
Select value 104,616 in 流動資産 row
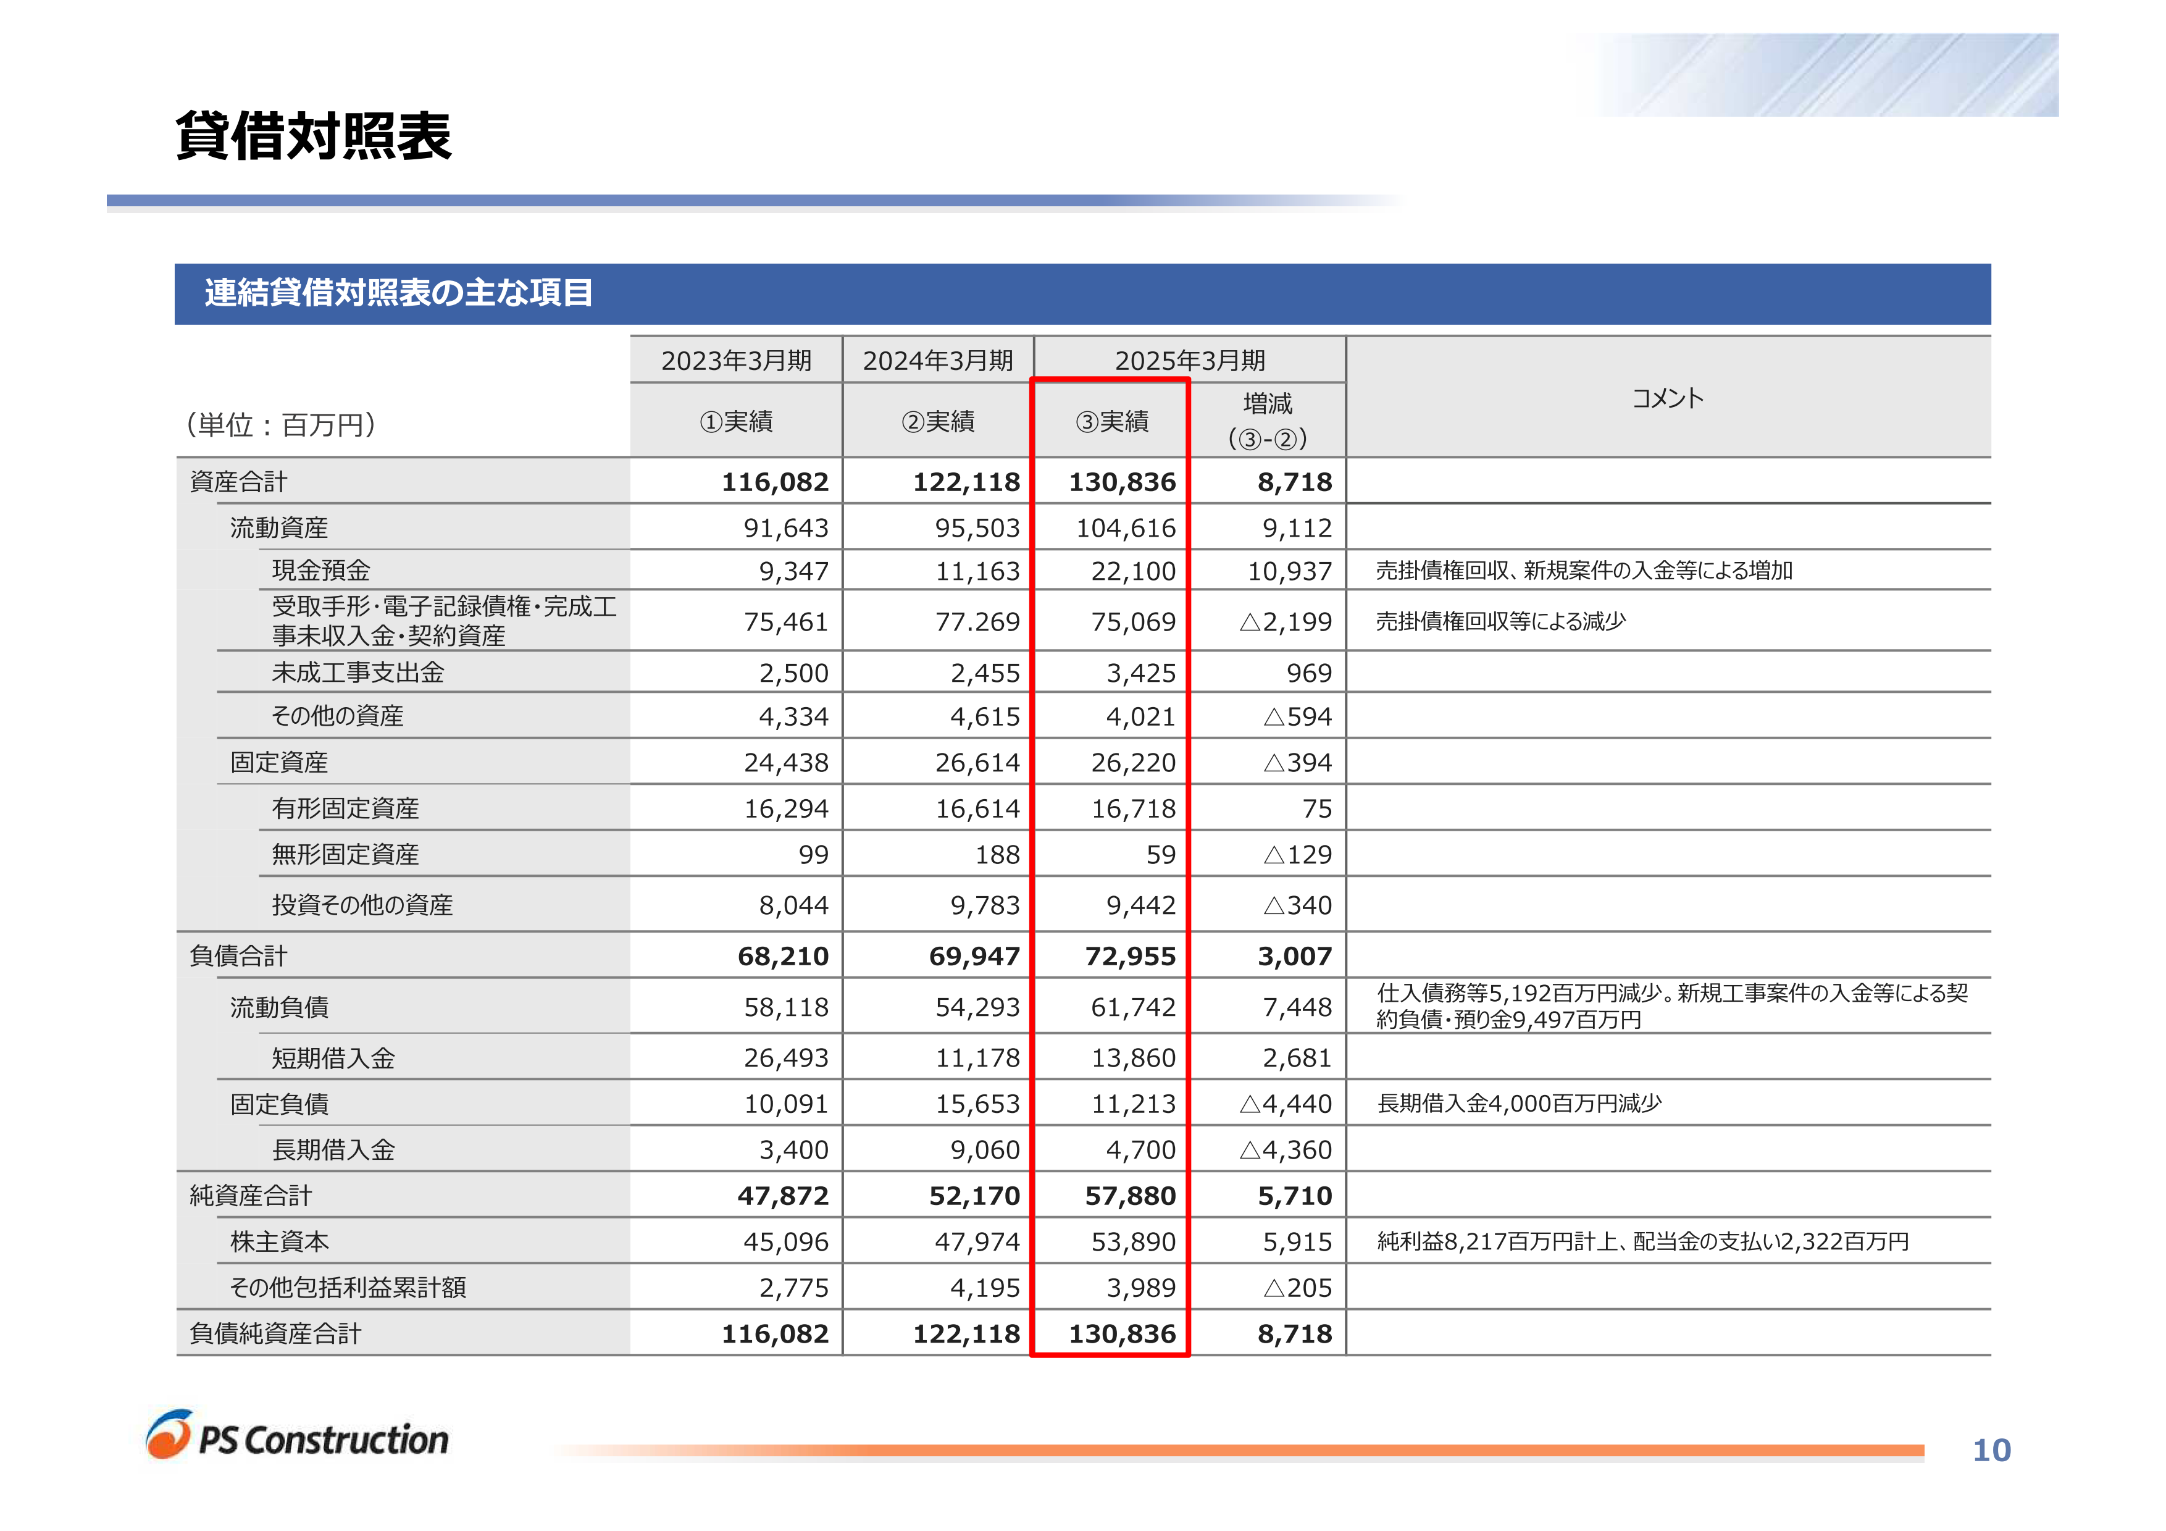pos(1126,528)
